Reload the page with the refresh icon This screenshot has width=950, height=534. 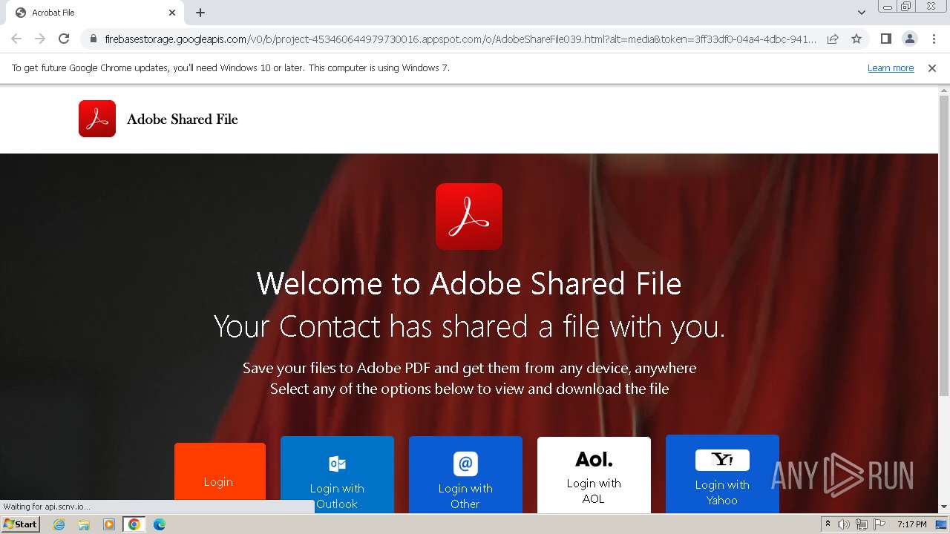tap(64, 39)
